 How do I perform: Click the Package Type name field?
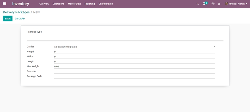[x=125, y=38]
